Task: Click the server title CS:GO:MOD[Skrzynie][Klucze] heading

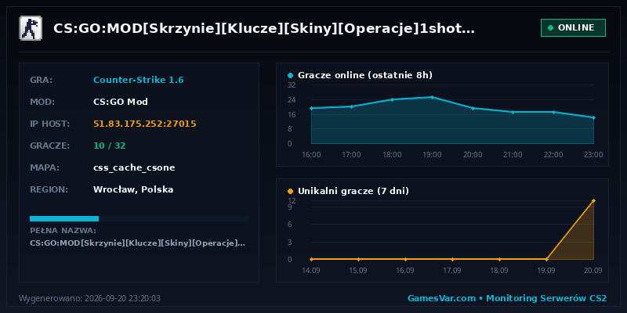Action: point(264,28)
